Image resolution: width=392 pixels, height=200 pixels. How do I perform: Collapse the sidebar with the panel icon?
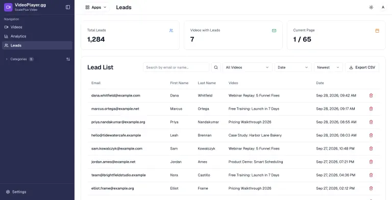tap(68, 7)
